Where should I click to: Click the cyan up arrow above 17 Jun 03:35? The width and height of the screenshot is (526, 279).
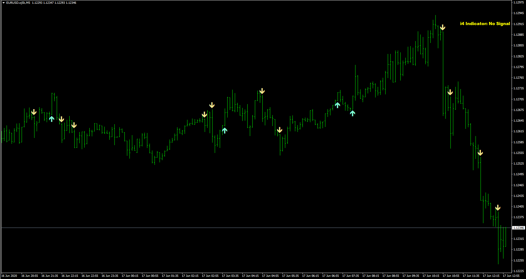click(x=224, y=130)
